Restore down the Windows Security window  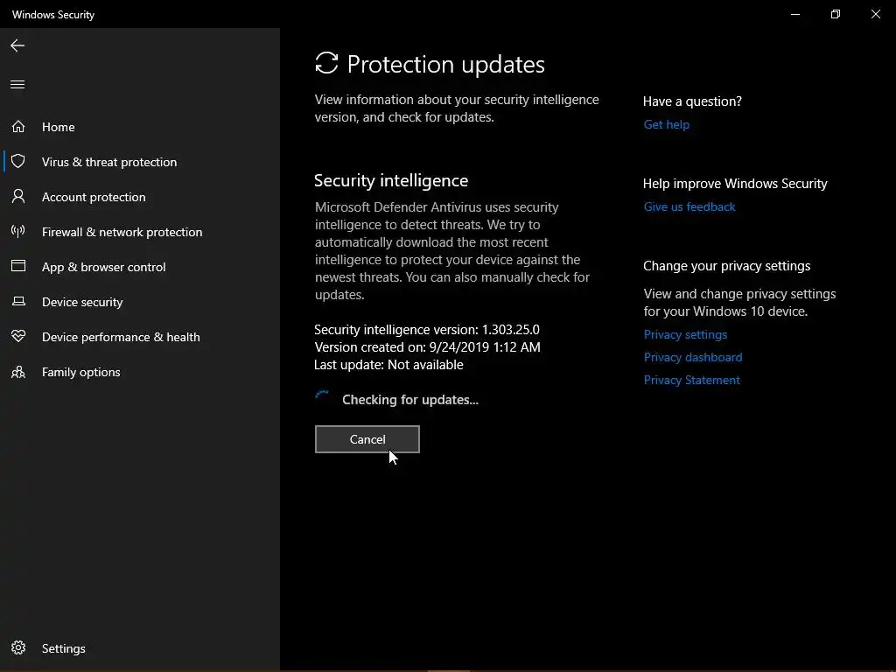coord(836,14)
